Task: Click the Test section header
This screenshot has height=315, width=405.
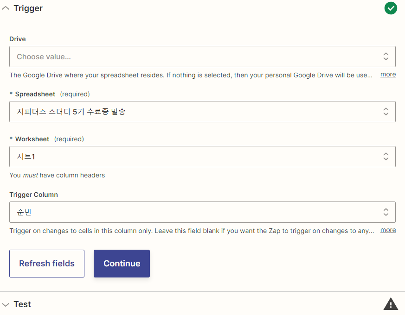Action: (23, 304)
